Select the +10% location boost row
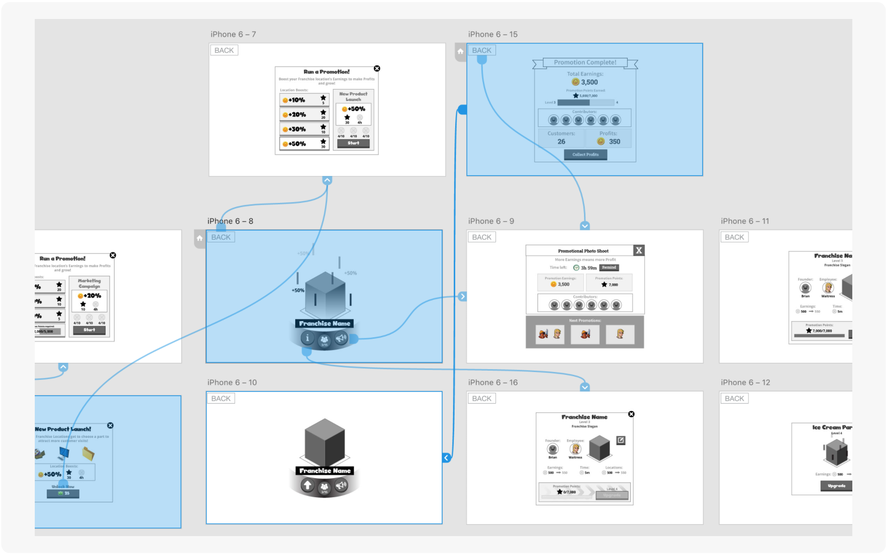The image size is (888, 556). click(304, 100)
